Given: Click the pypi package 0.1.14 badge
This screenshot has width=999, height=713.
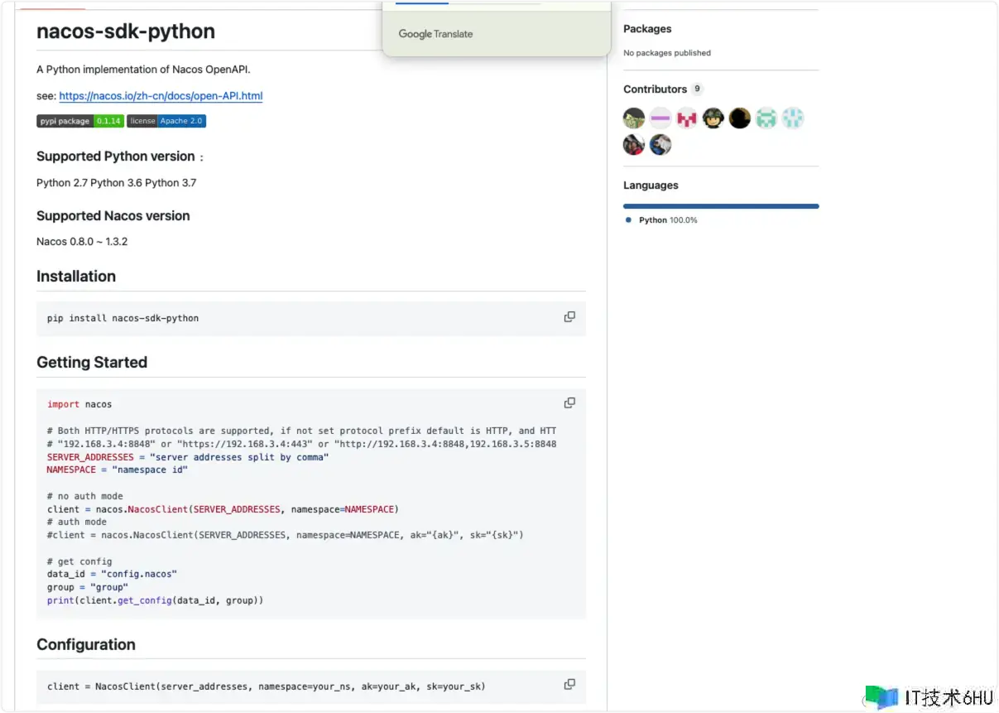Looking at the screenshot, I should [x=79, y=121].
